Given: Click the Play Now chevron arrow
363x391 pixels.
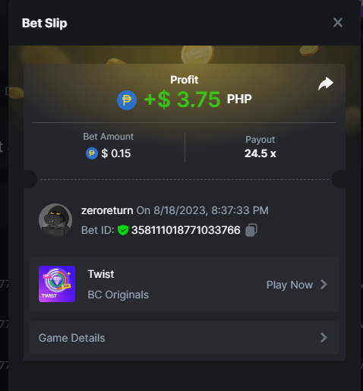Looking at the screenshot, I should pos(324,285).
